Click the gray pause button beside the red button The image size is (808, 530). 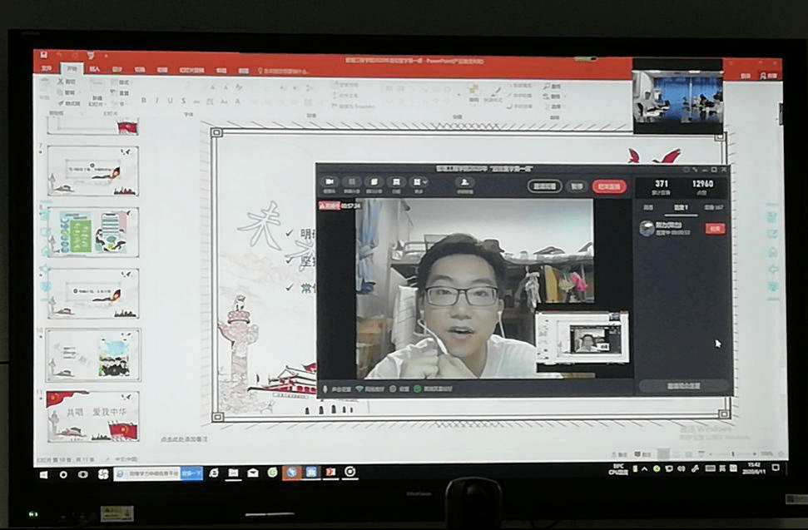pyautogui.click(x=577, y=186)
